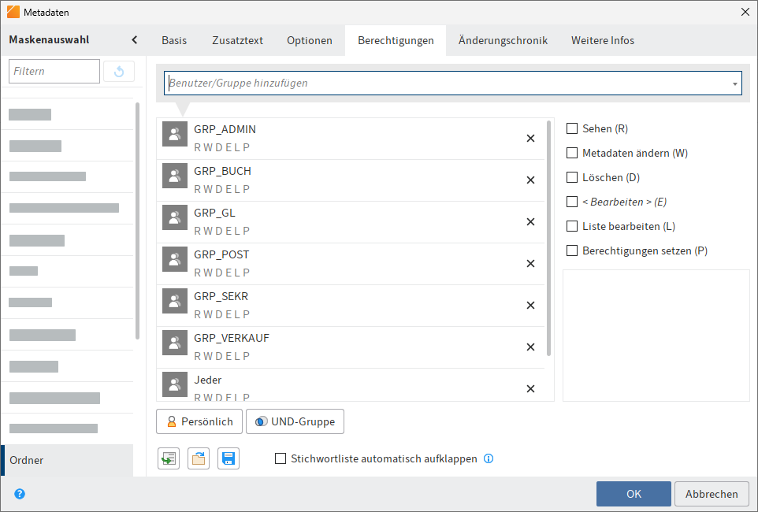The width and height of the screenshot is (758, 512).
Task: Click the info icon next to Stichwortliste option
Action: click(489, 458)
